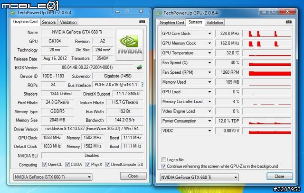Click the BIOS Version value field
The height and width of the screenshot is (193, 304).
(x=87, y=67)
